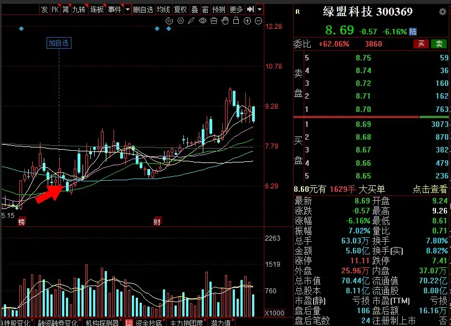Click the 加自选 add-to-watchlist label
This screenshot has width=451, height=326.
(59, 43)
